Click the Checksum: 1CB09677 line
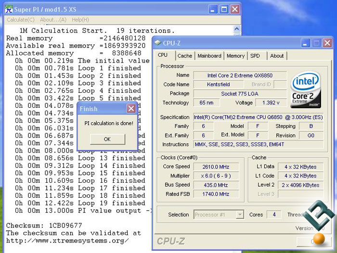This screenshot has height=253, width=337. click(x=44, y=226)
